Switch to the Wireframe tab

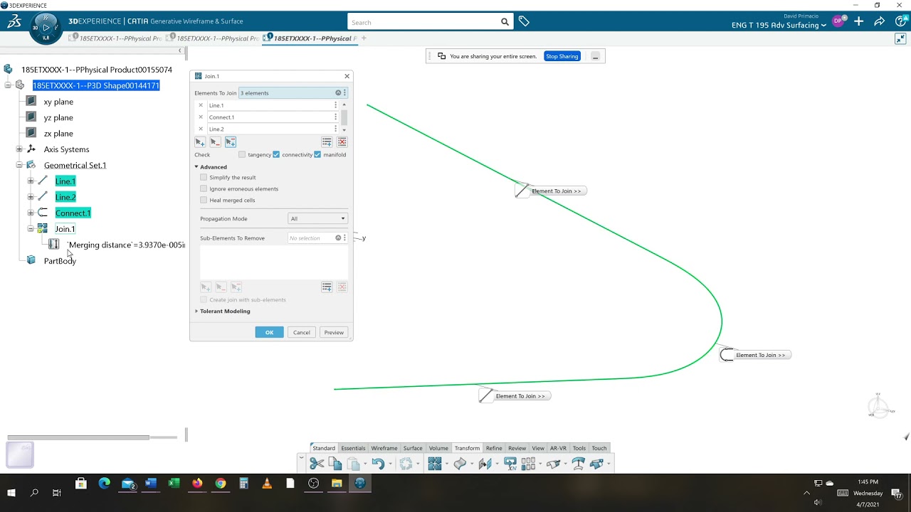(384, 448)
